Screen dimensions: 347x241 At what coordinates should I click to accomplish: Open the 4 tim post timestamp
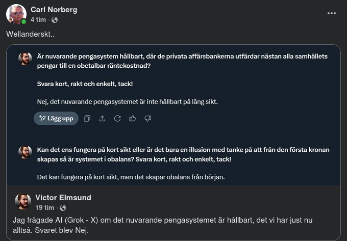(38, 20)
